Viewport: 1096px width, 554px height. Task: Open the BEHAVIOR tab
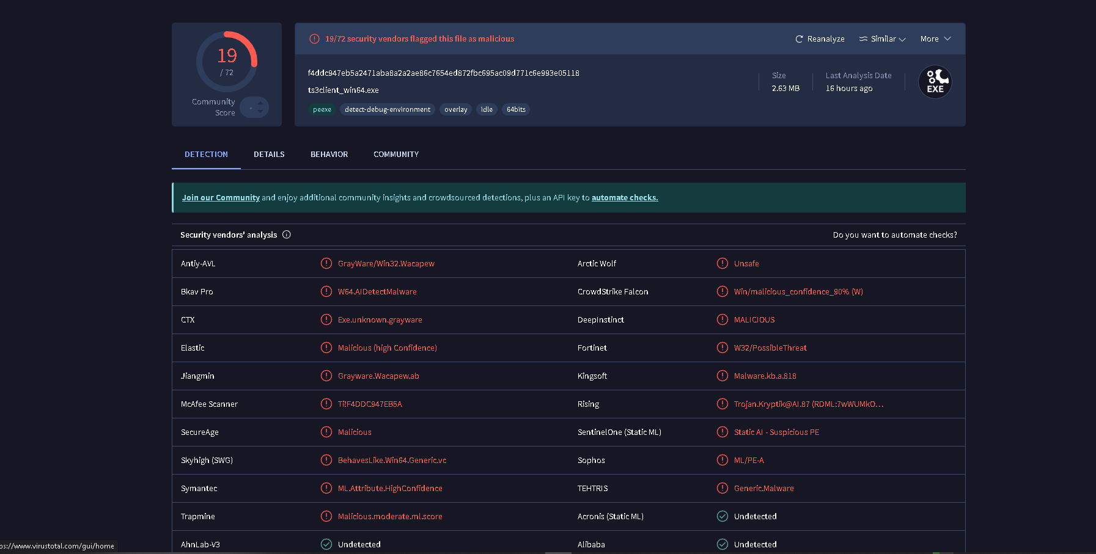pyautogui.click(x=329, y=155)
